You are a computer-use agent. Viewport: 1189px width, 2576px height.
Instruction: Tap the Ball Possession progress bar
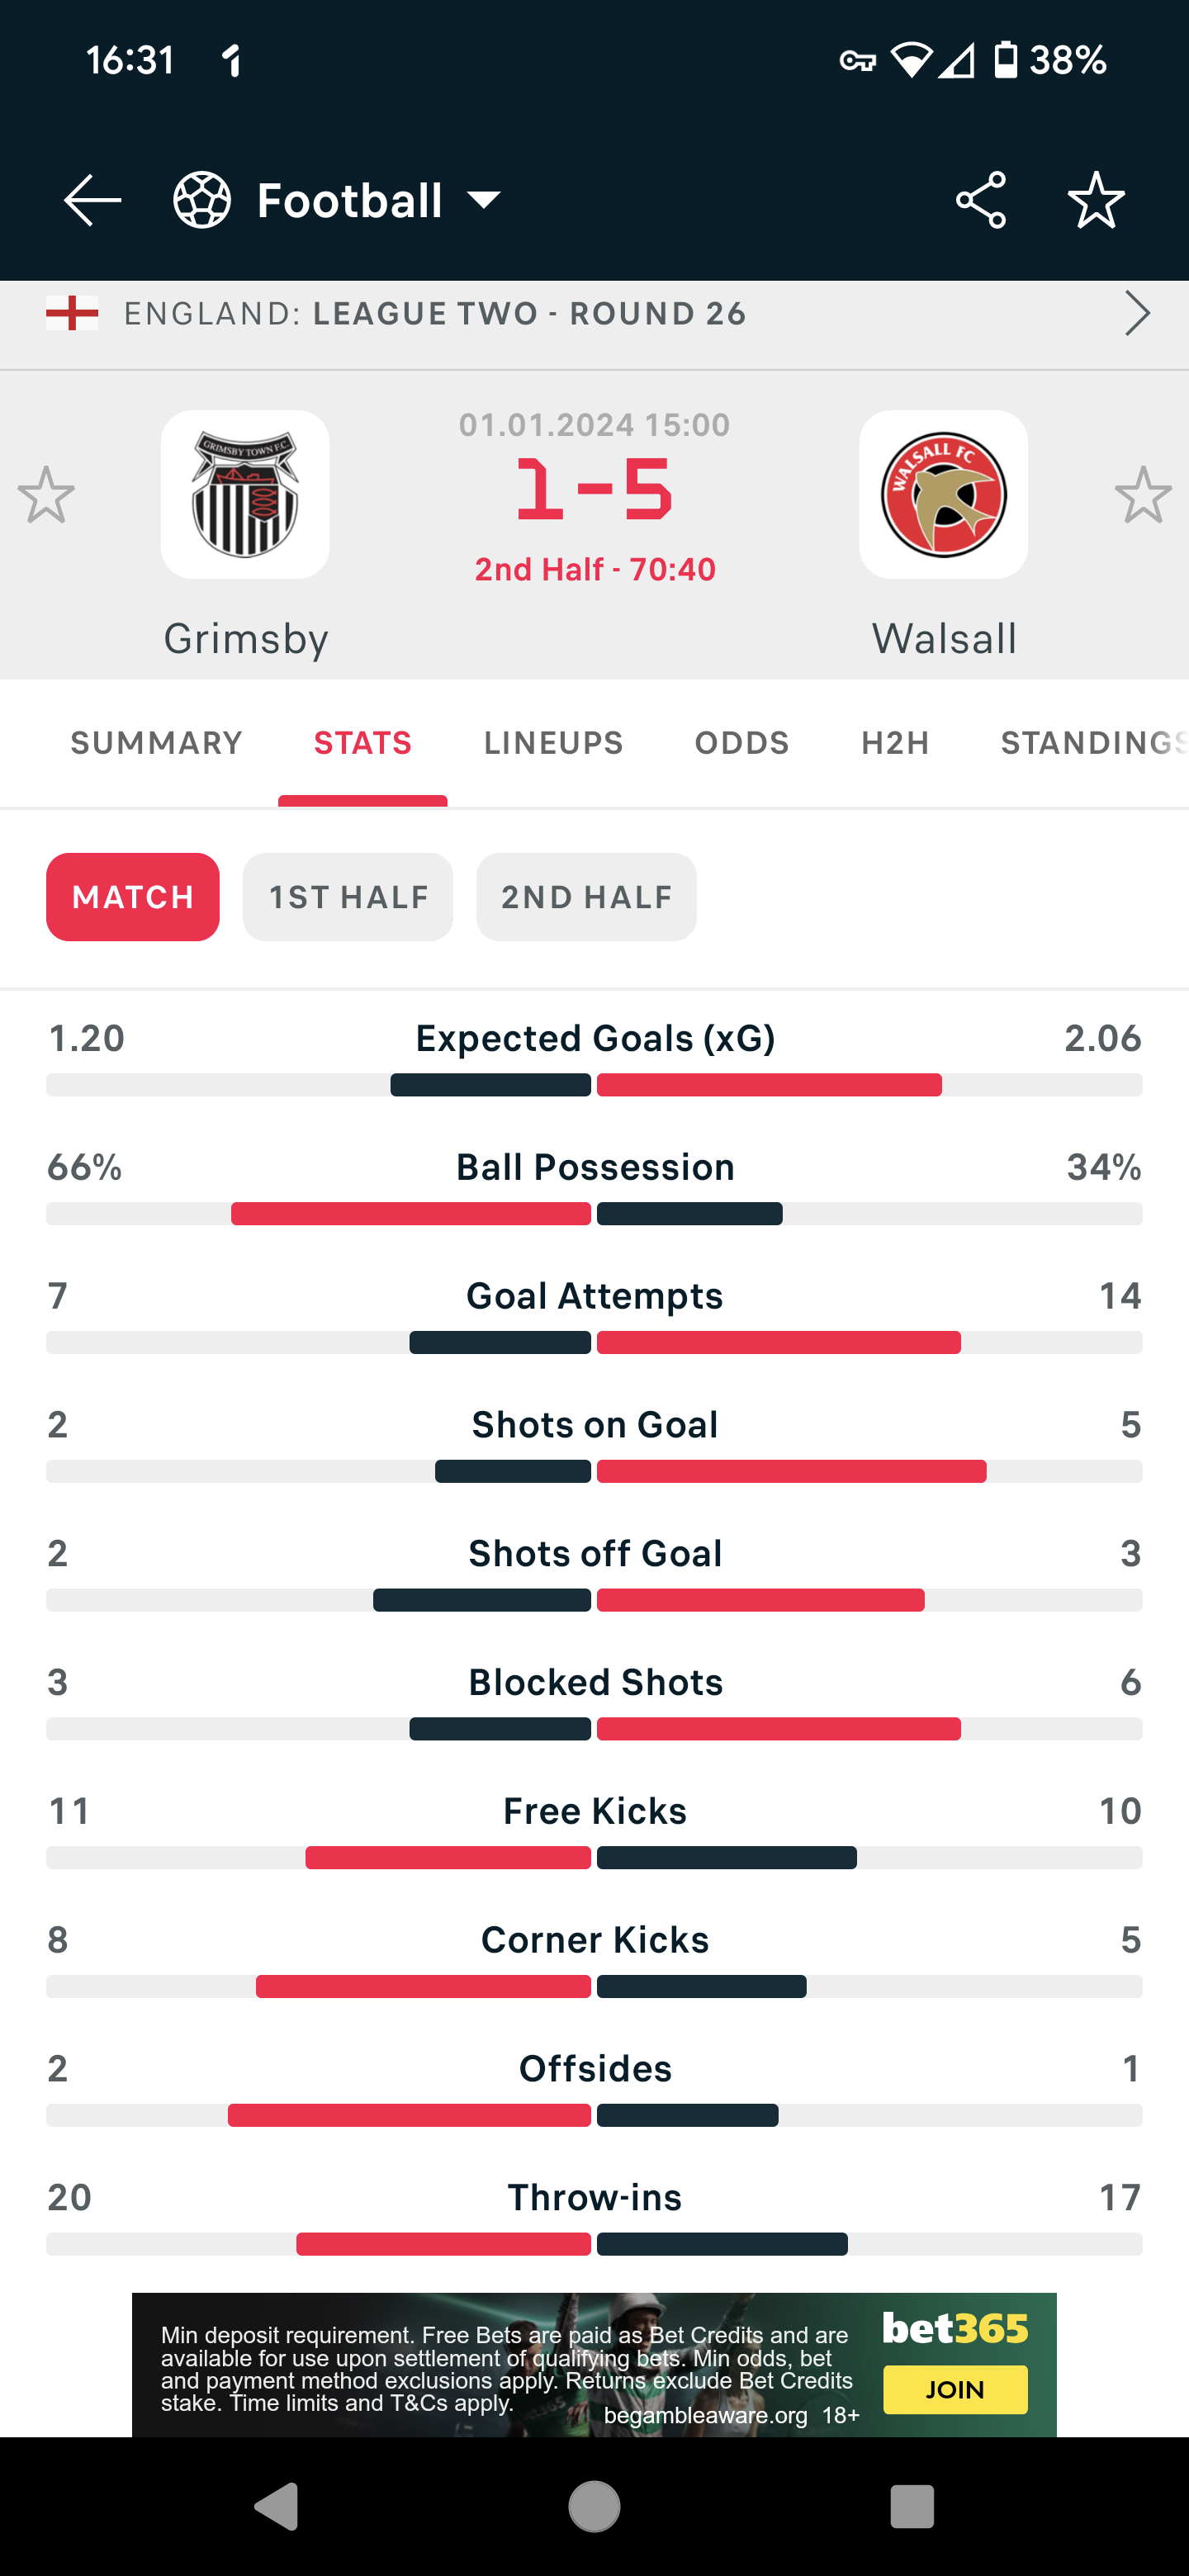594,1214
